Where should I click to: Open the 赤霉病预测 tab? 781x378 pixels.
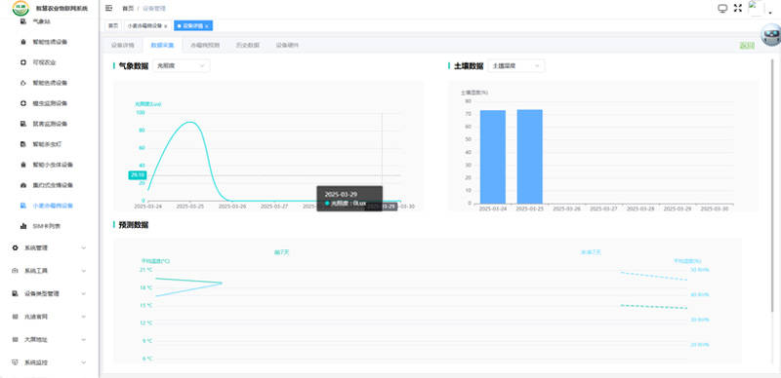click(205, 45)
